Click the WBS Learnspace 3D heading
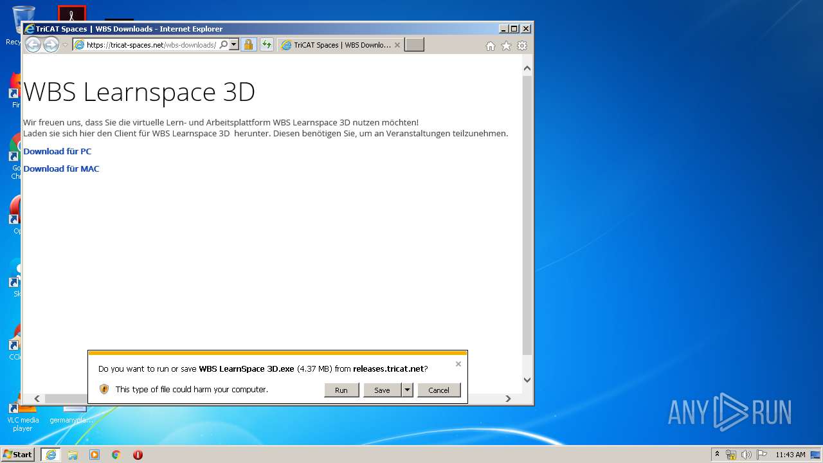Viewport: 823px width, 463px height. coord(140,92)
